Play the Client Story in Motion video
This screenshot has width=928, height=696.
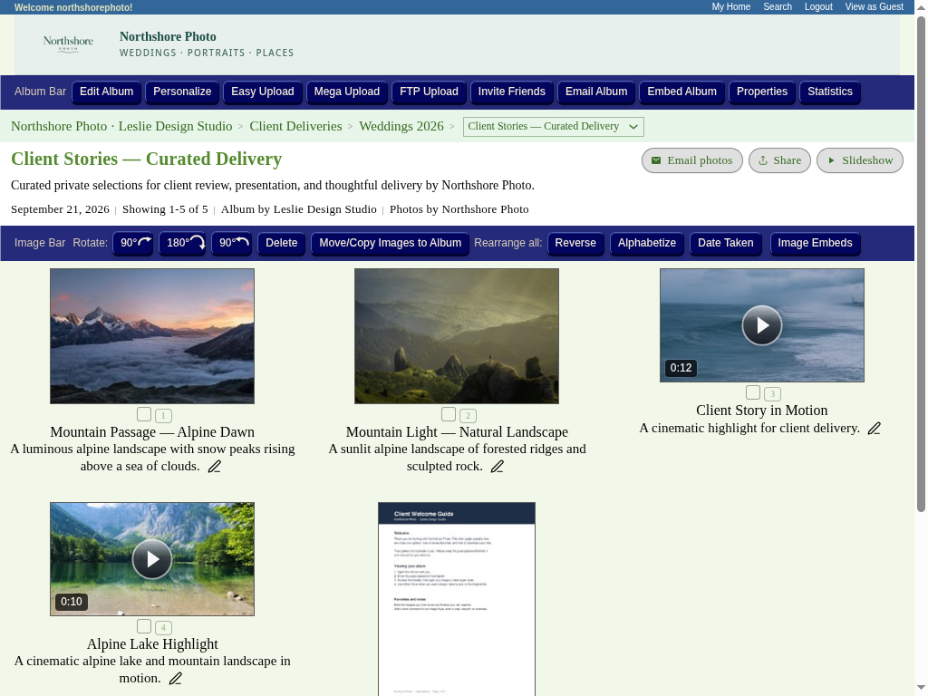pos(761,325)
